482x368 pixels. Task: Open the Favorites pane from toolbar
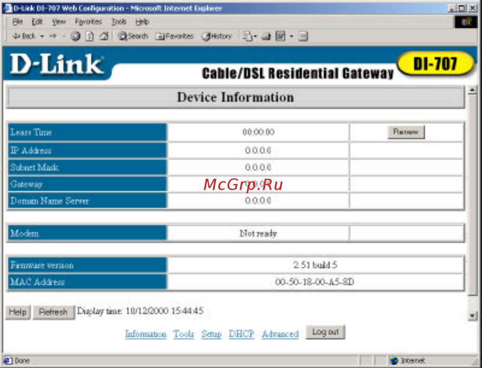pyautogui.click(x=174, y=36)
